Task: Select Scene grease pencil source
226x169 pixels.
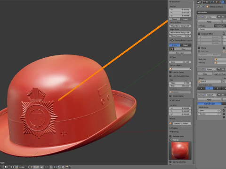Action: [x=174, y=45]
